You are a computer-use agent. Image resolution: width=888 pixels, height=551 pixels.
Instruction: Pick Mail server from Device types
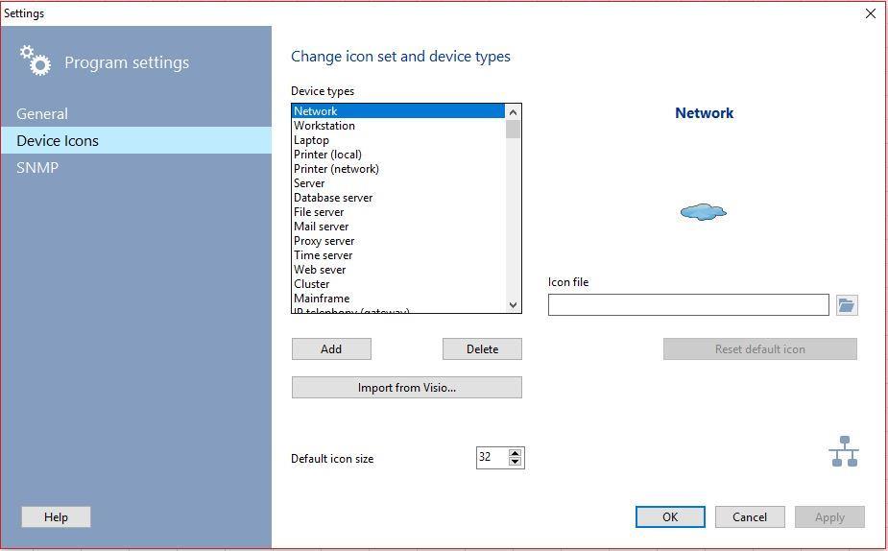pos(398,226)
